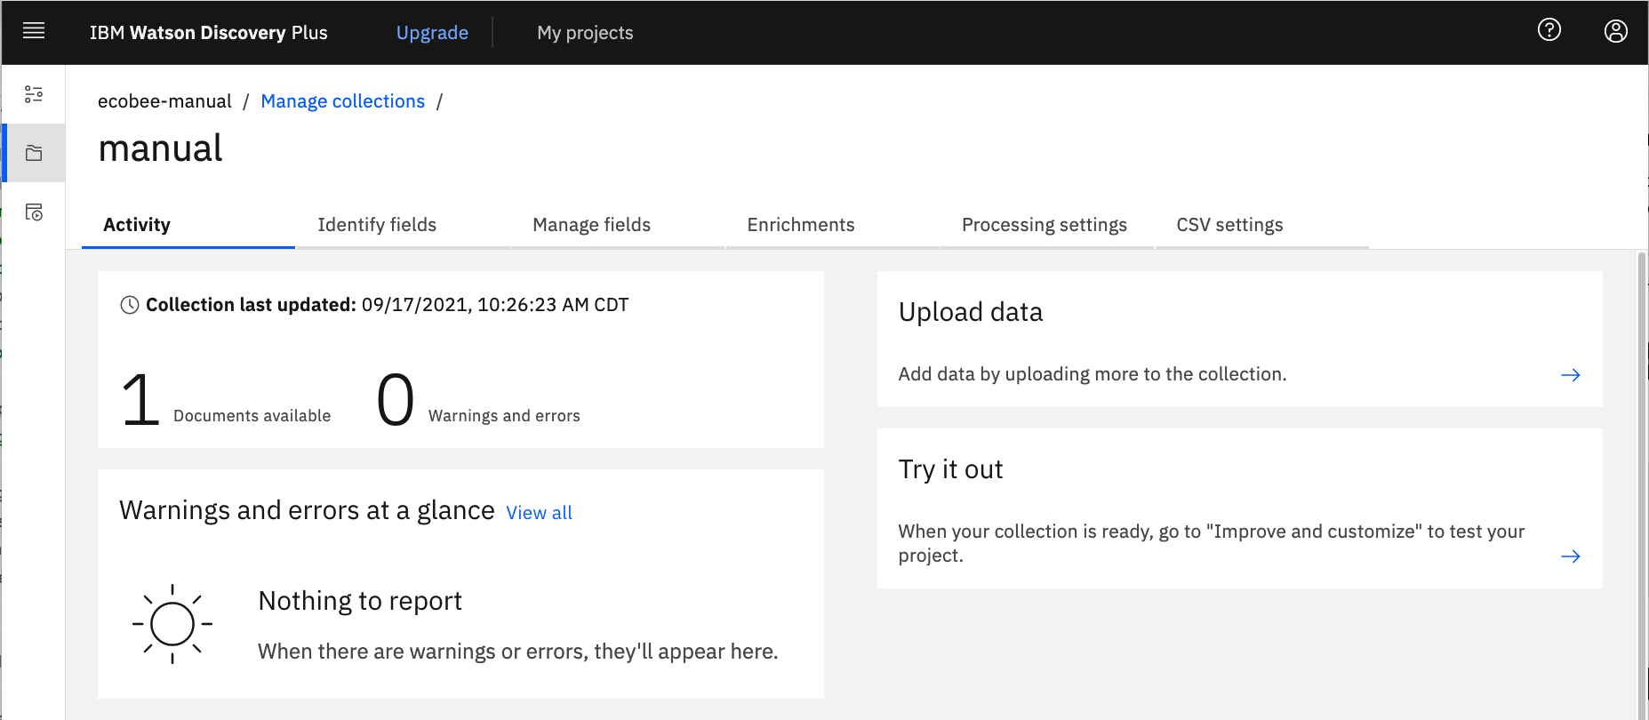Image resolution: width=1649 pixels, height=720 pixels.
Task: Click the ecobee-manual breadcrumb
Action: pyautogui.click(x=164, y=101)
